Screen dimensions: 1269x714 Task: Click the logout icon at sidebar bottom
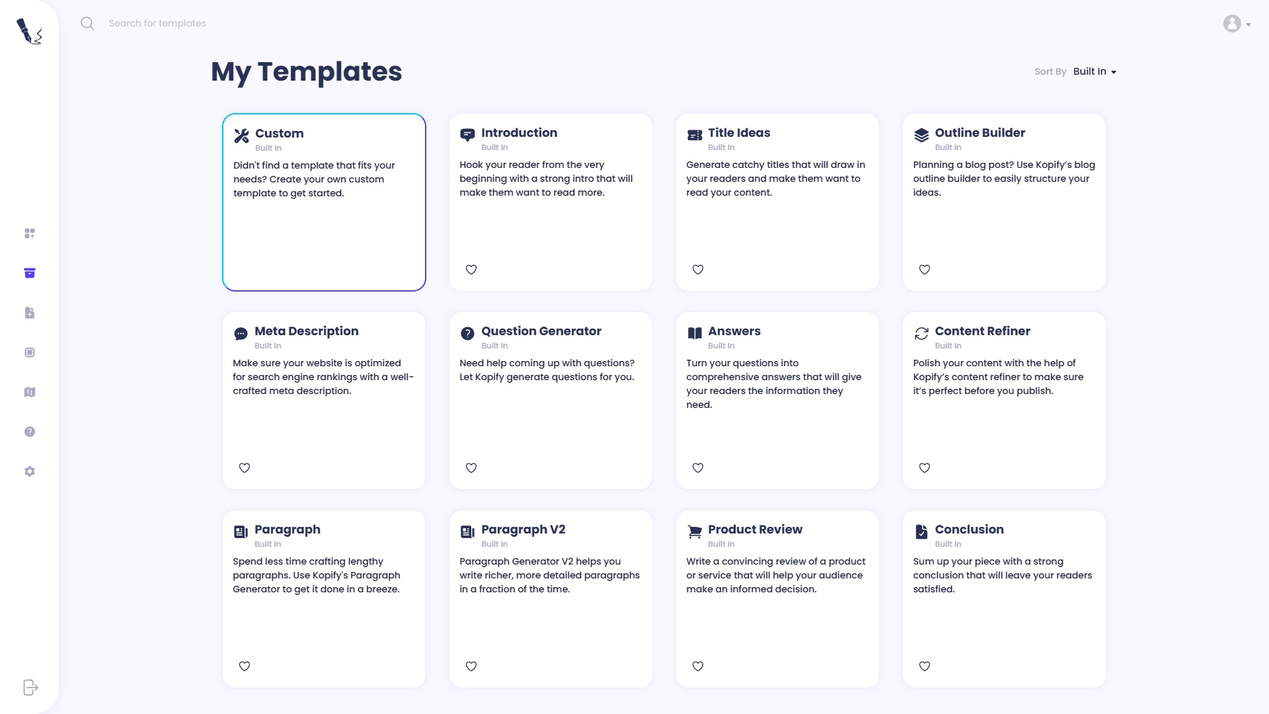30,688
